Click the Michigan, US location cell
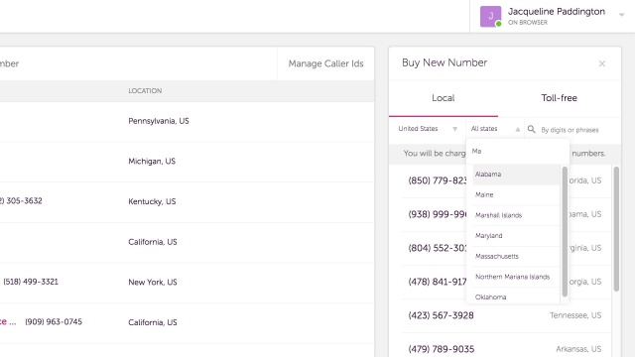635x357 pixels. (x=152, y=161)
